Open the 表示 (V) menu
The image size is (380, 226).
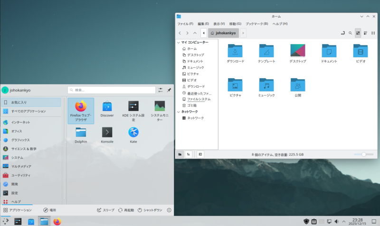tap(219, 24)
